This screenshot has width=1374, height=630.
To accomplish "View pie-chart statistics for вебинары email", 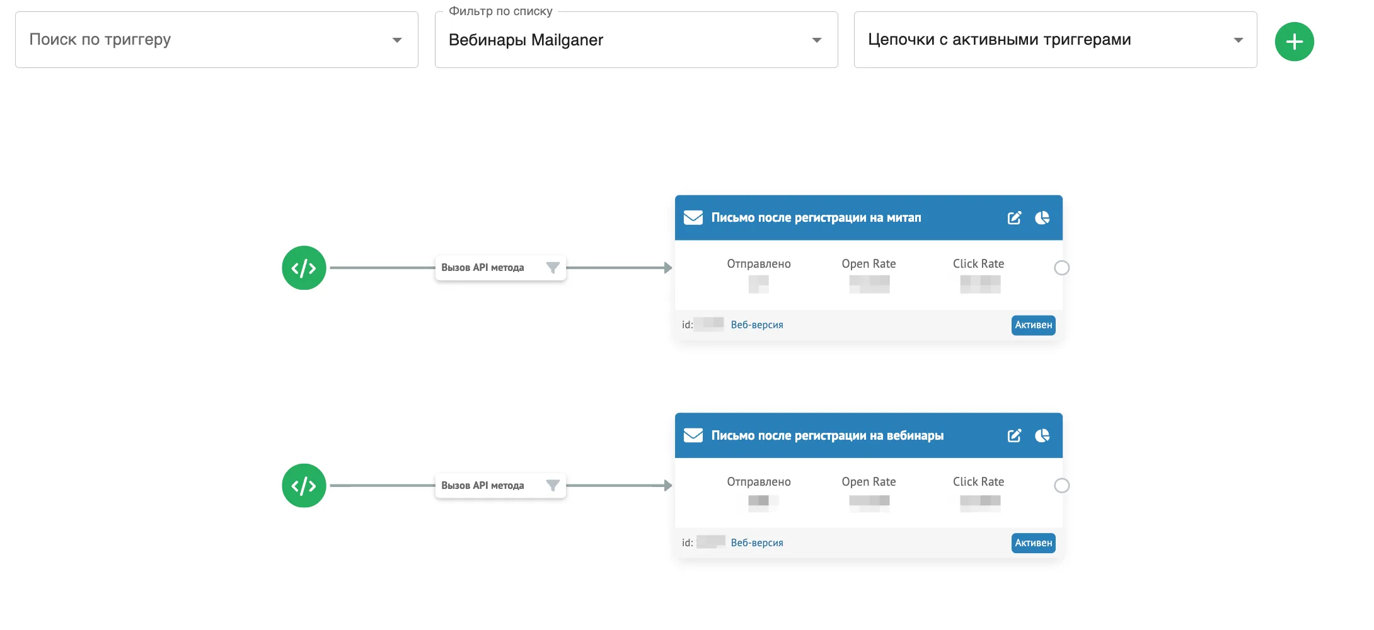I will click(1042, 436).
